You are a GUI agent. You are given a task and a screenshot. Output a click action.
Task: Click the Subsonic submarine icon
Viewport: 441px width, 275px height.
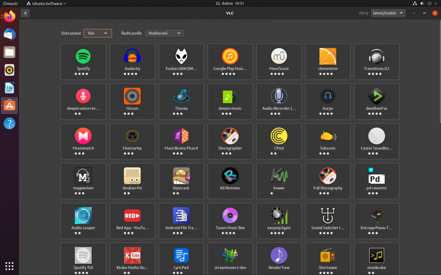click(x=327, y=136)
